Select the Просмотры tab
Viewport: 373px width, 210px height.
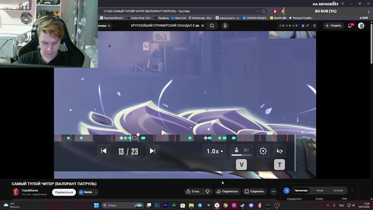301,191
